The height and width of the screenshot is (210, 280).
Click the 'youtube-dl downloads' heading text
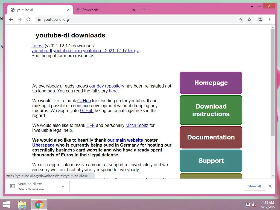(x=70, y=35)
